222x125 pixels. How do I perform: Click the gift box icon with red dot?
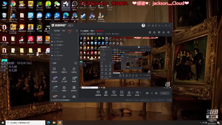pyautogui.click(x=150, y=32)
